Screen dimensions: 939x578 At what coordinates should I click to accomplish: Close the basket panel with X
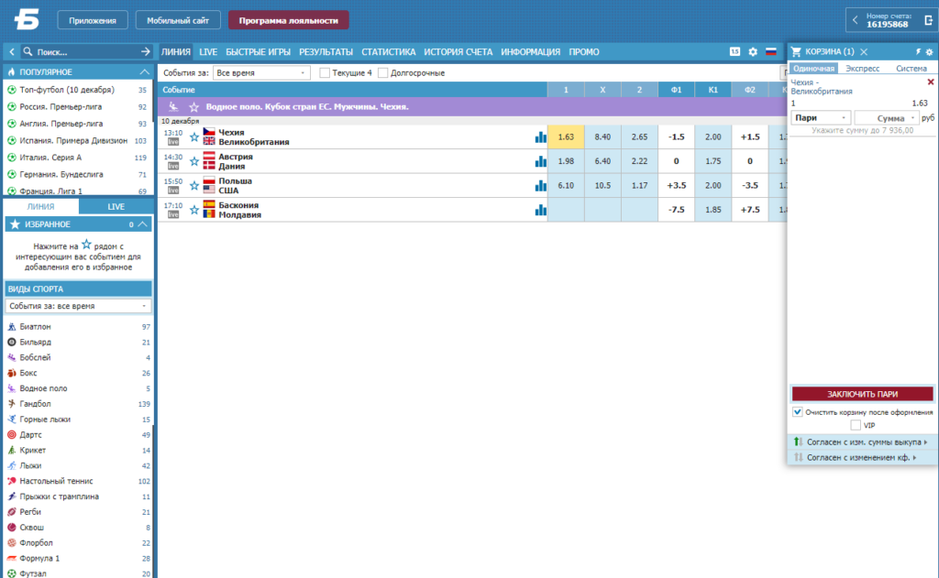[864, 52]
